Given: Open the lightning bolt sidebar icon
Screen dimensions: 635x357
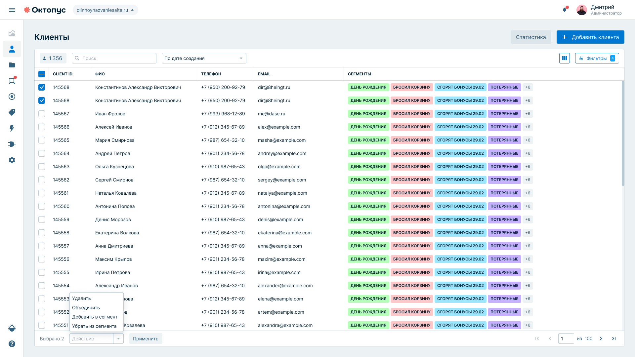Looking at the screenshot, I should 12,128.
